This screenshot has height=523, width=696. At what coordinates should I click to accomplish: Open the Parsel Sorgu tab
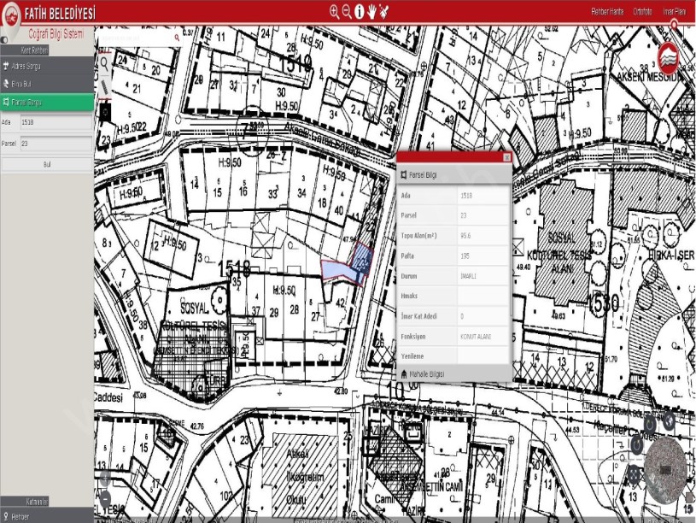coord(47,103)
